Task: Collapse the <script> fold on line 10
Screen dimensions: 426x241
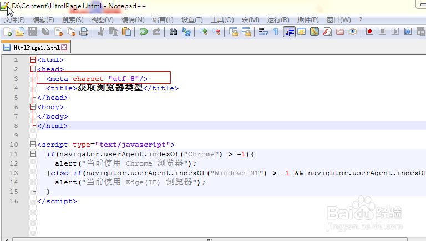Action: tap(33, 145)
